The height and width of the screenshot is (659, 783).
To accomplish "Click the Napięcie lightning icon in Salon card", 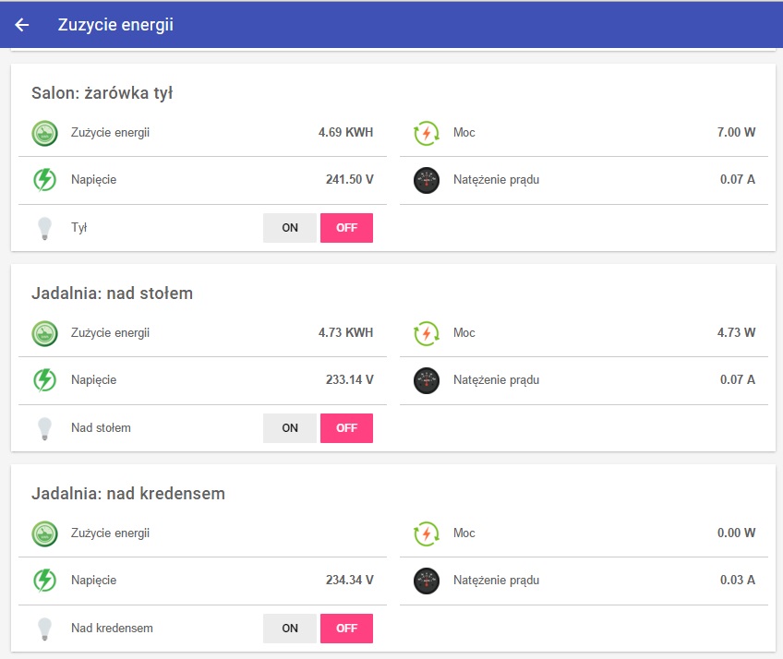I will pyautogui.click(x=44, y=180).
